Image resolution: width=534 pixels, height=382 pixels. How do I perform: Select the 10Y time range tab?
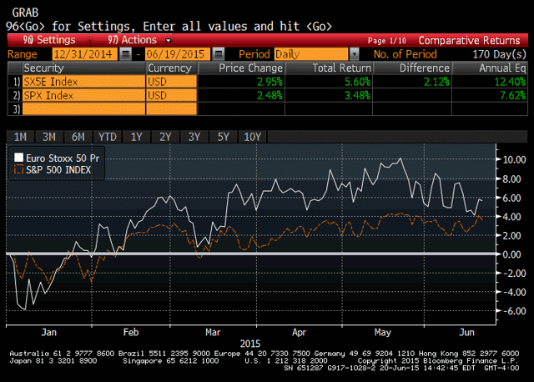click(x=252, y=137)
